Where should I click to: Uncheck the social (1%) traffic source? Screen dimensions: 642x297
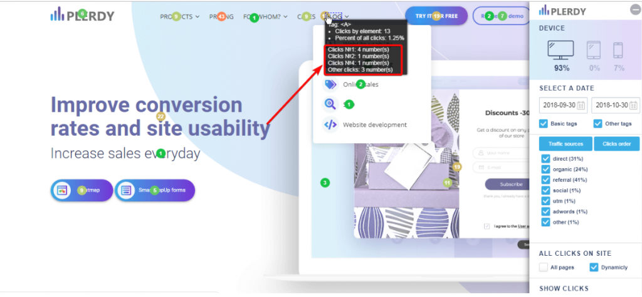(x=545, y=190)
